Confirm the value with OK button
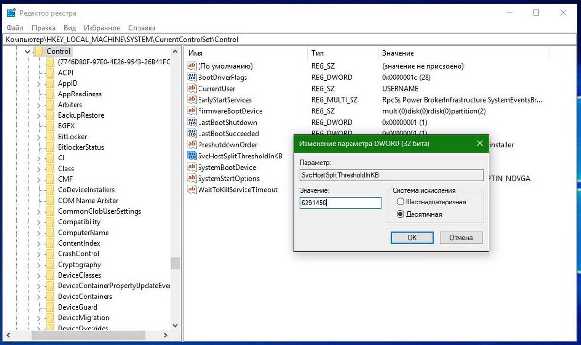The width and height of the screenshot is (581, 345). pos(412,237)
